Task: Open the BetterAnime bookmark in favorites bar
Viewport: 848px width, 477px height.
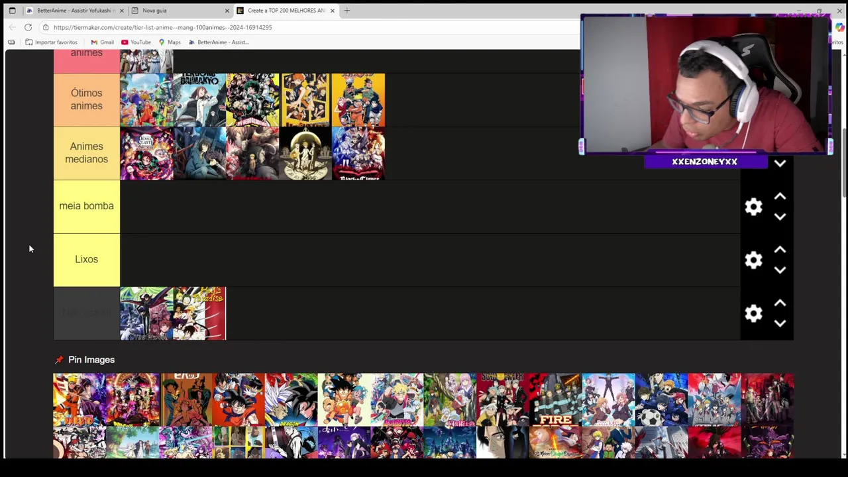Action: click(x=219, y=42)
